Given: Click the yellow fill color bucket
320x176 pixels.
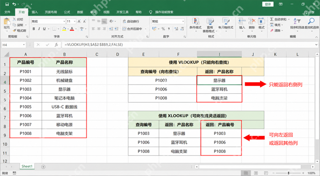Looking at the screenshot, I should click(64, 29).
